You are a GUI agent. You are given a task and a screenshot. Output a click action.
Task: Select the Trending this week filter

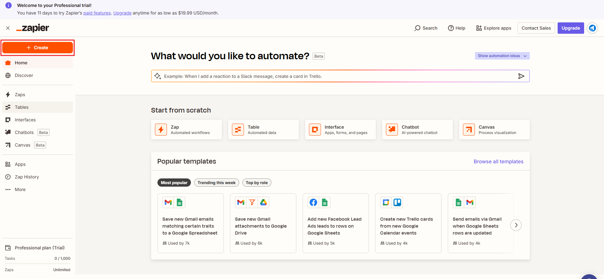coord(216,183)
